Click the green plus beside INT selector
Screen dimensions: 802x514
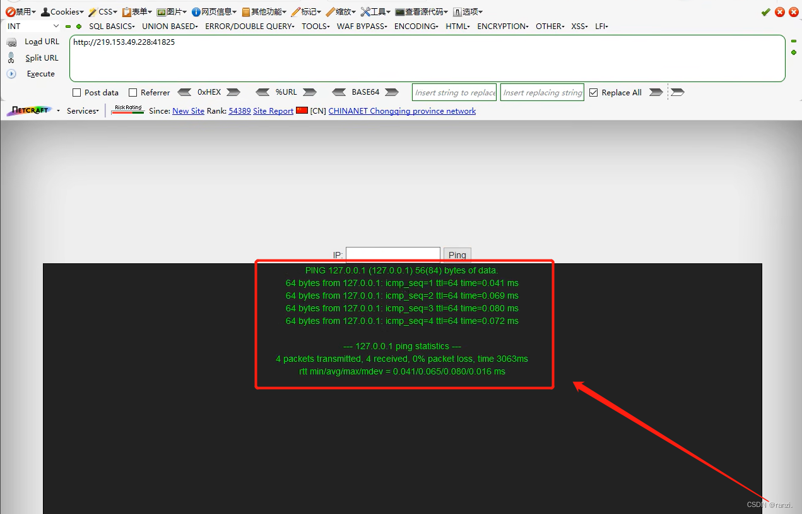pos(79,27)
